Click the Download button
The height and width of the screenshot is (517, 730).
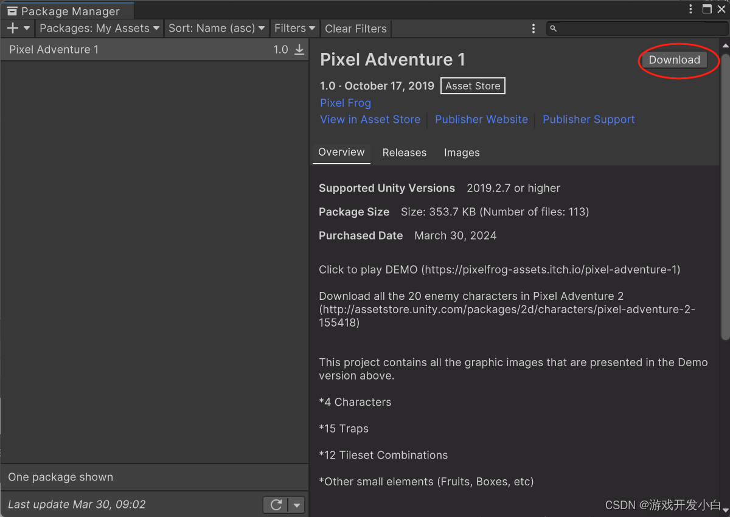(x=674, y=60)
